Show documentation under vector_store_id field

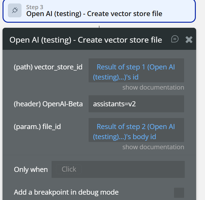pos(153,87)
